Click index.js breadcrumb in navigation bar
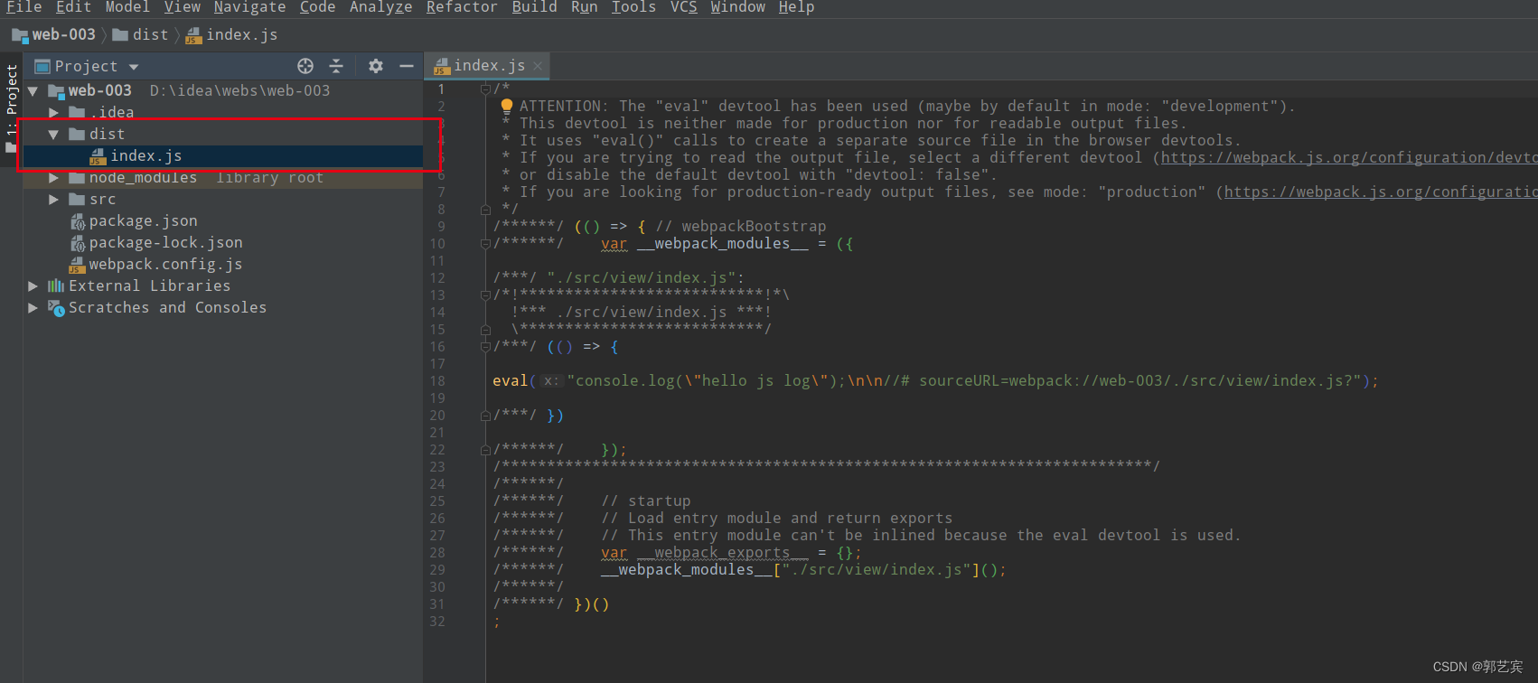 [232, 34]
